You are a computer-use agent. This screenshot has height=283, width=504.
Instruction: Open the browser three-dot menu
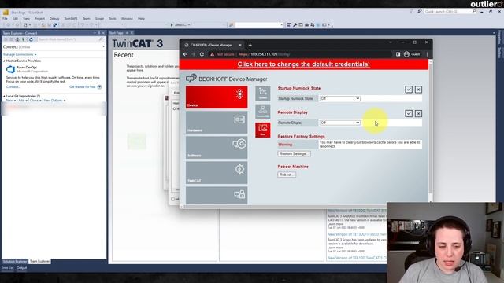pyautogui.click(x=427, y=54)
